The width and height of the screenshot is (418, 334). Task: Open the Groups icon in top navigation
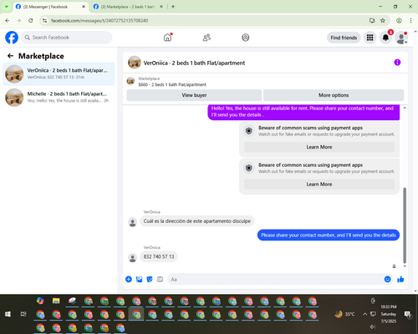(246, 38)
